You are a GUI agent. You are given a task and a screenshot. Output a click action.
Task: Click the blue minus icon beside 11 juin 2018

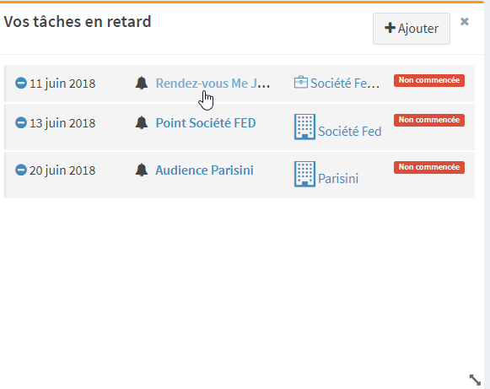point(21,84)
